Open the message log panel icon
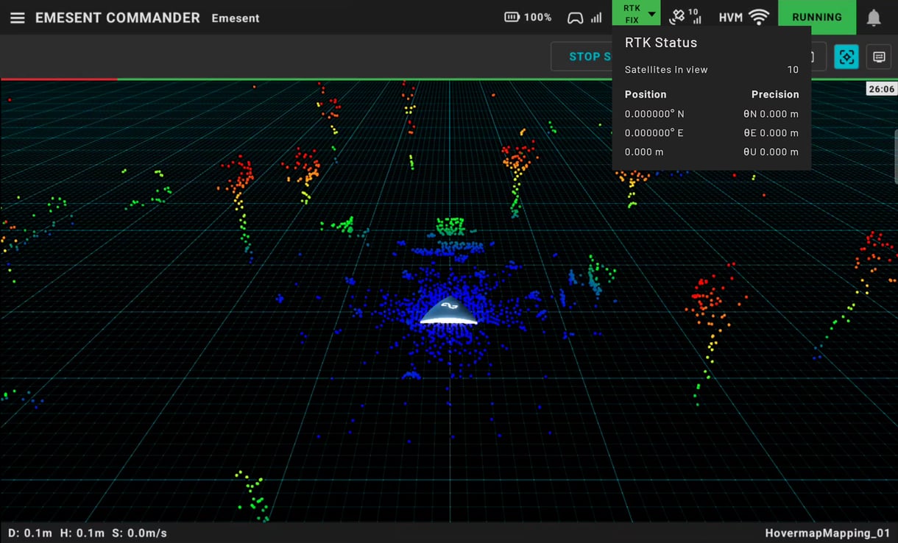898x543 pixels. [x=879, y=57]
